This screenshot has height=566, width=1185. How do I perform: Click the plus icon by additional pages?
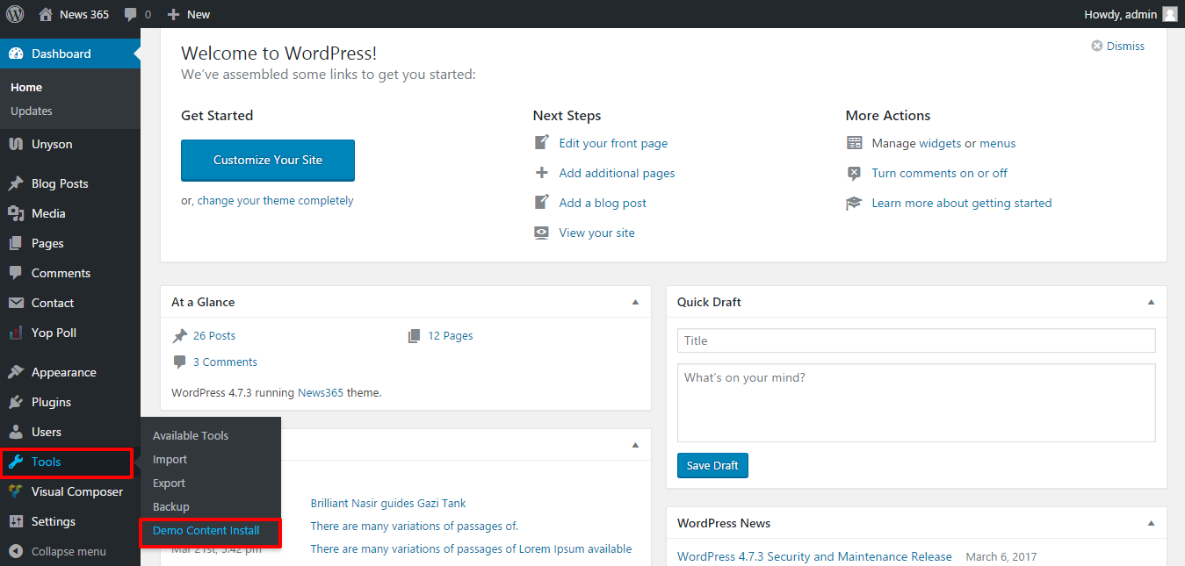click(x=542, y=173)
